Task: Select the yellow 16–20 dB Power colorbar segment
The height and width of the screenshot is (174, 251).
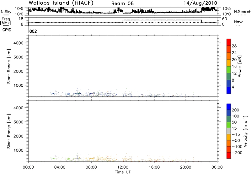Action: pyautogui.click(x=229, y=63)
